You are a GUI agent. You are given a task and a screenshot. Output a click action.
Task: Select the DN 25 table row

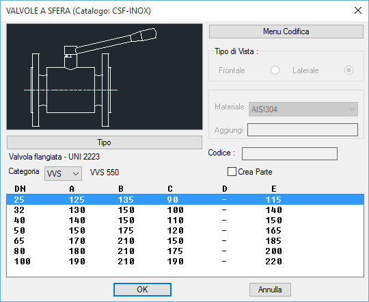[185, 200]
